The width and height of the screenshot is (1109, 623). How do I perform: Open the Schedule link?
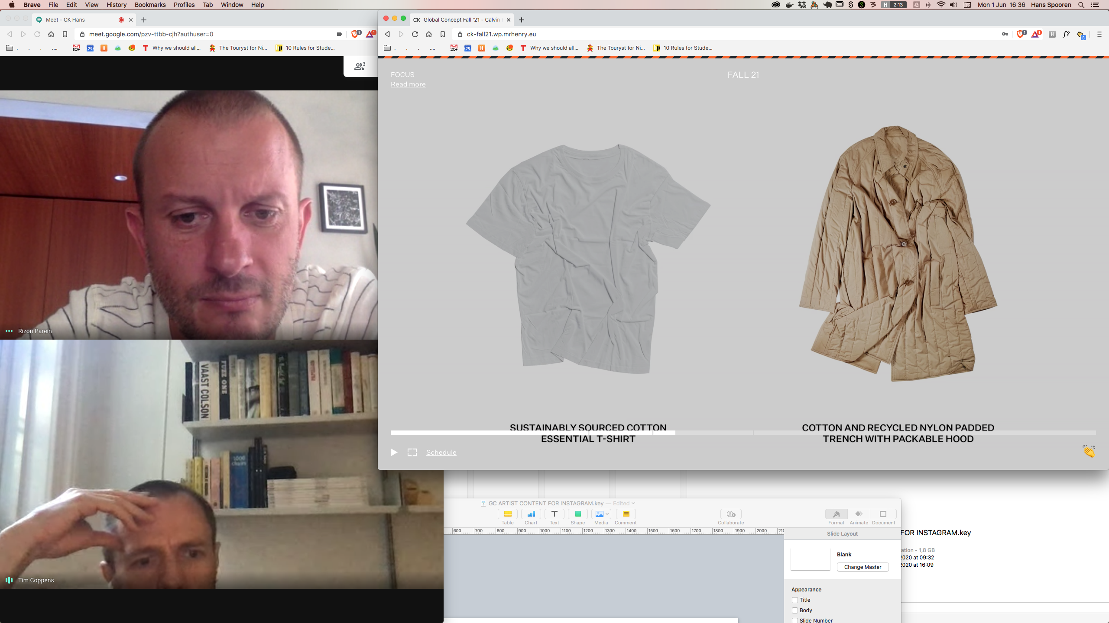441,452
